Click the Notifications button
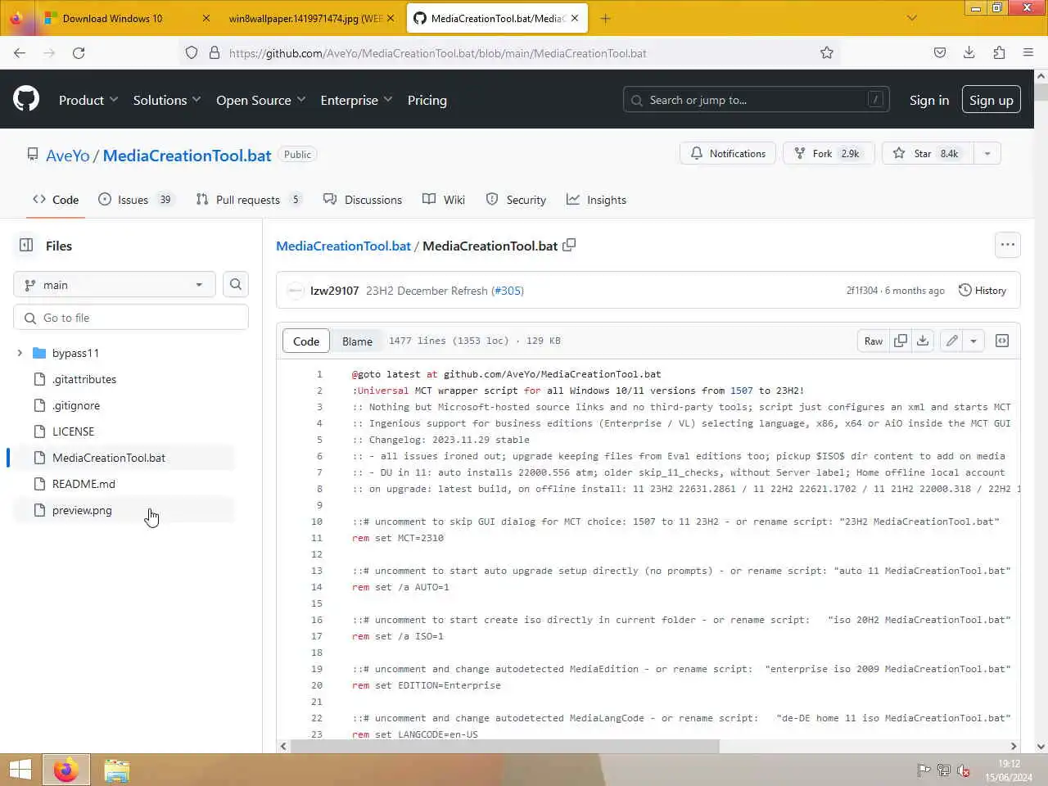Viewport: 1048px width, 786px height. pos(728,154)
